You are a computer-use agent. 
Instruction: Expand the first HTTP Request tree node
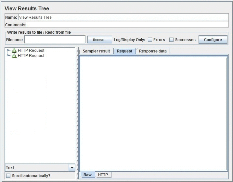[x=8, y=51]
